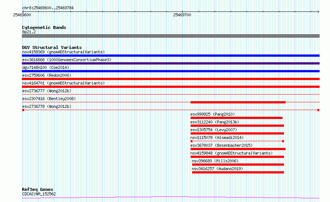The width and height of the screenshot is (330, 202).
Task: Click the red nsv4164701 variant bar
Action: click(171, 87)
